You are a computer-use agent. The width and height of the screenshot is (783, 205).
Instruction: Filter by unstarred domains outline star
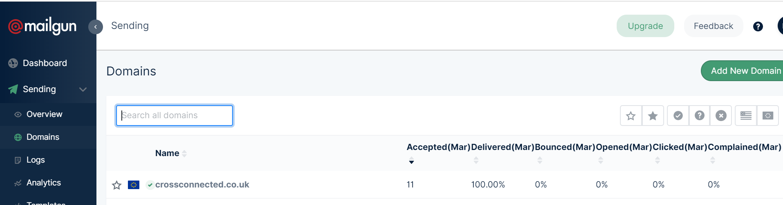coord(631,116)
